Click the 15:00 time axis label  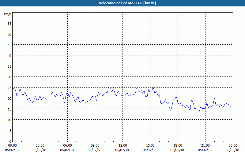pos(150,146)
